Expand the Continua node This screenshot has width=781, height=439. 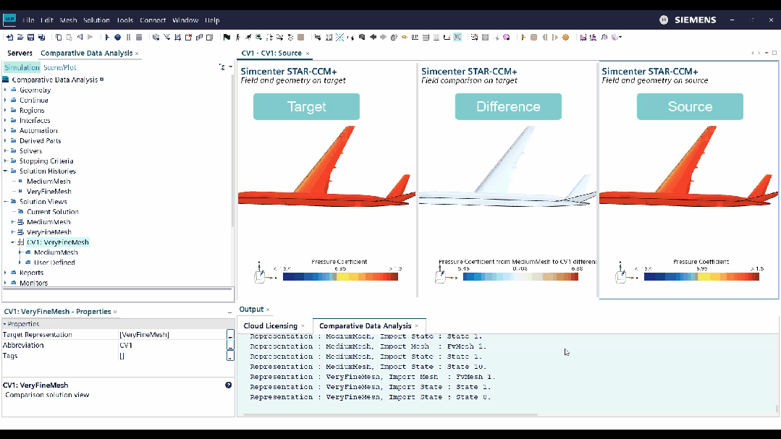coord(6,100)
